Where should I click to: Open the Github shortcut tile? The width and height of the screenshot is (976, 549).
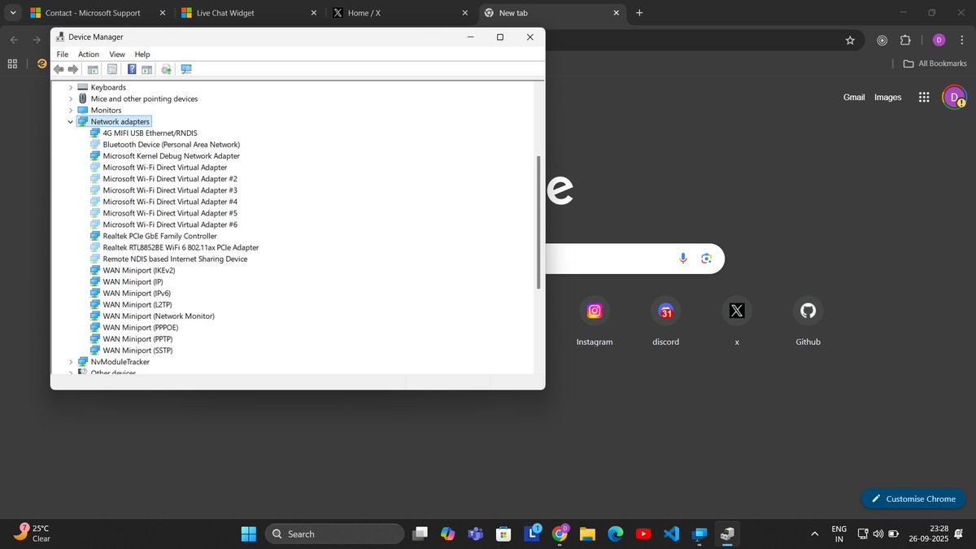tap(808, 321)
